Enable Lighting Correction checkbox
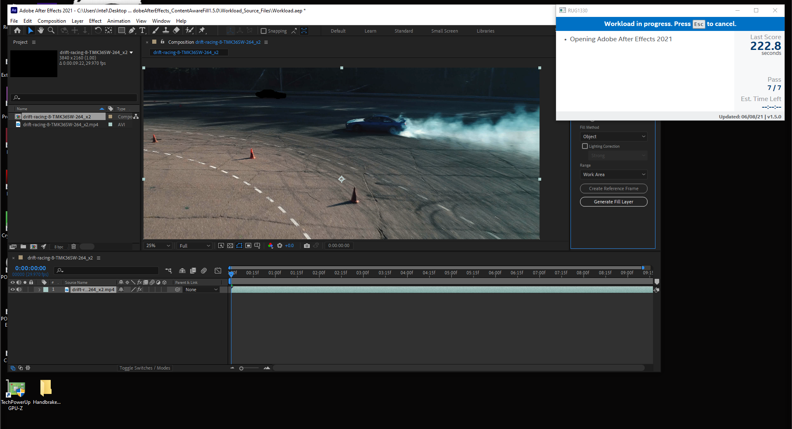The height and width of the screenshot is (429, 792). pos(585,146)
